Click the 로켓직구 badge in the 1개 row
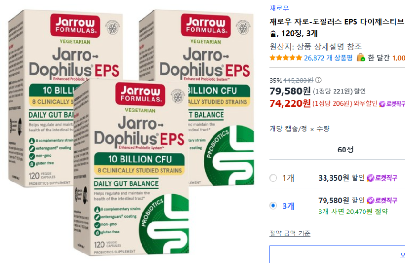The height and width of the screenshot is (263, 405). 382,178
